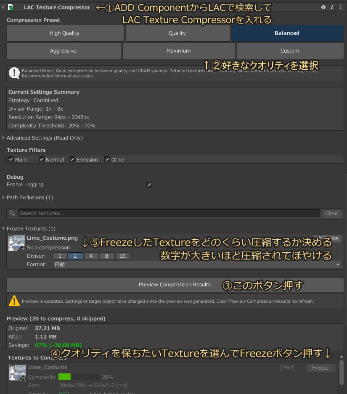Image resolution: width=347 pixels, height=394 pixels.
Task: Toggle the Emission texture filter checkbox
Action: pyautogui.click(x=72, y=159)
